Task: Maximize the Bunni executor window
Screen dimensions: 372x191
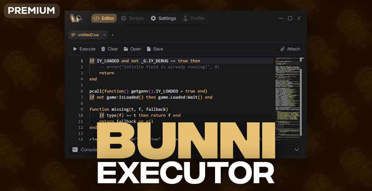Action: tap(290, 18)
